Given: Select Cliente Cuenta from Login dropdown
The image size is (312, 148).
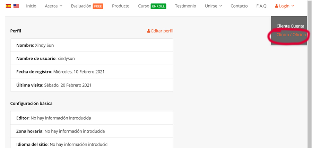Looking at the screenshot, I should point(290,26).
